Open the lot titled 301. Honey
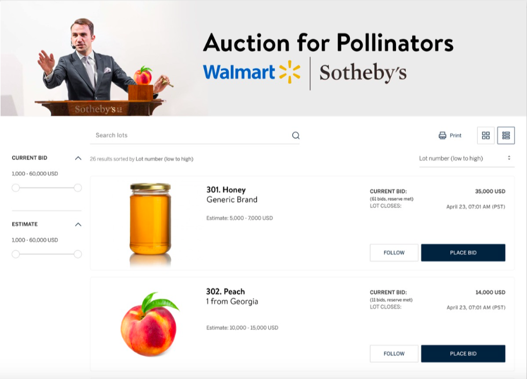The width and height of the screenshot is (527, 379). 225,190
